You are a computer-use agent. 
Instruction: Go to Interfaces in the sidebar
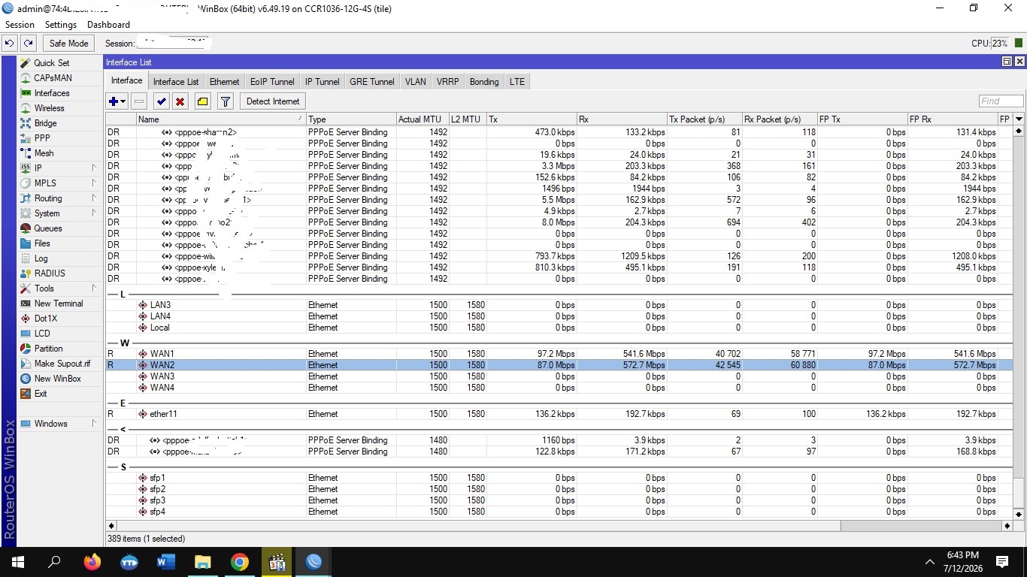click(52, 93)
